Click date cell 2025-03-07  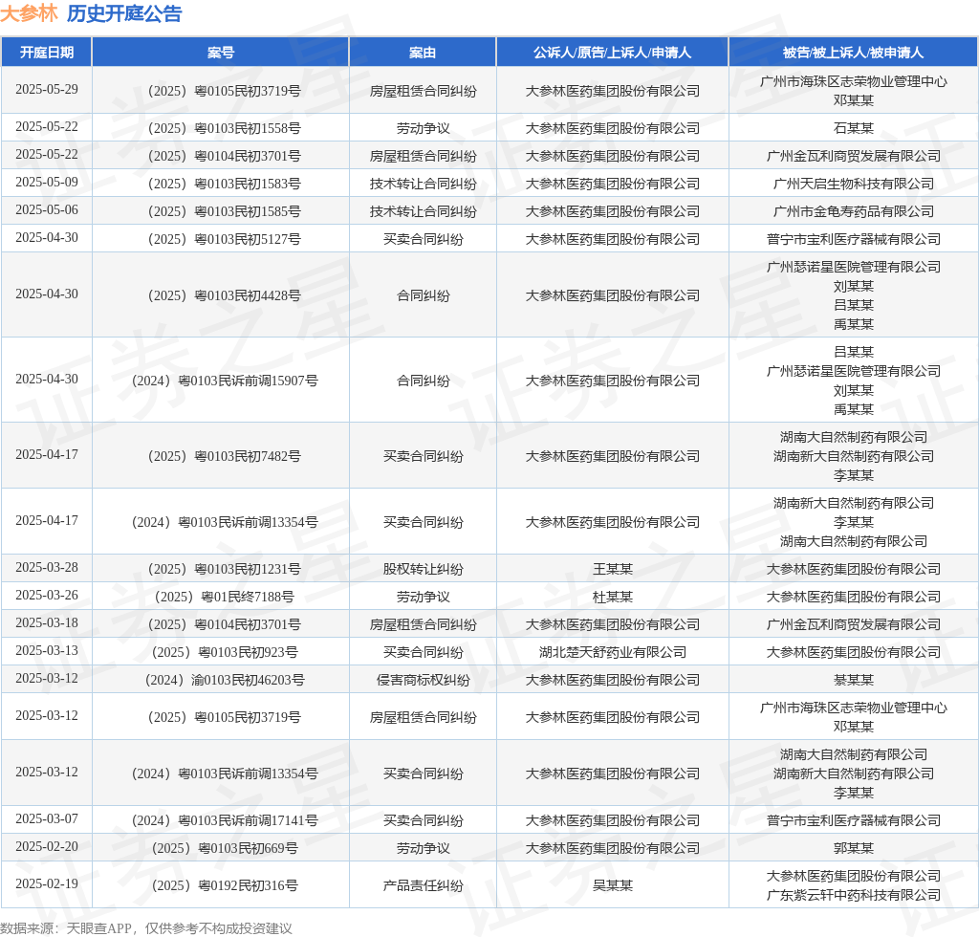tap(47, 819)
